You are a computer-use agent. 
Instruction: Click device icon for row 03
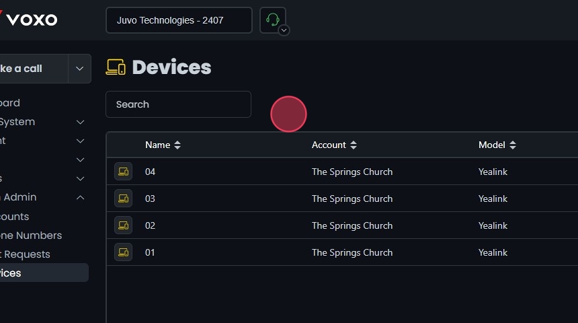tap(123, 199)
